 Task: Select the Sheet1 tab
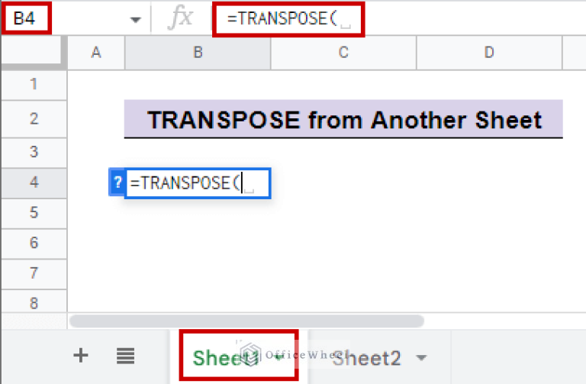click(221, 357)
